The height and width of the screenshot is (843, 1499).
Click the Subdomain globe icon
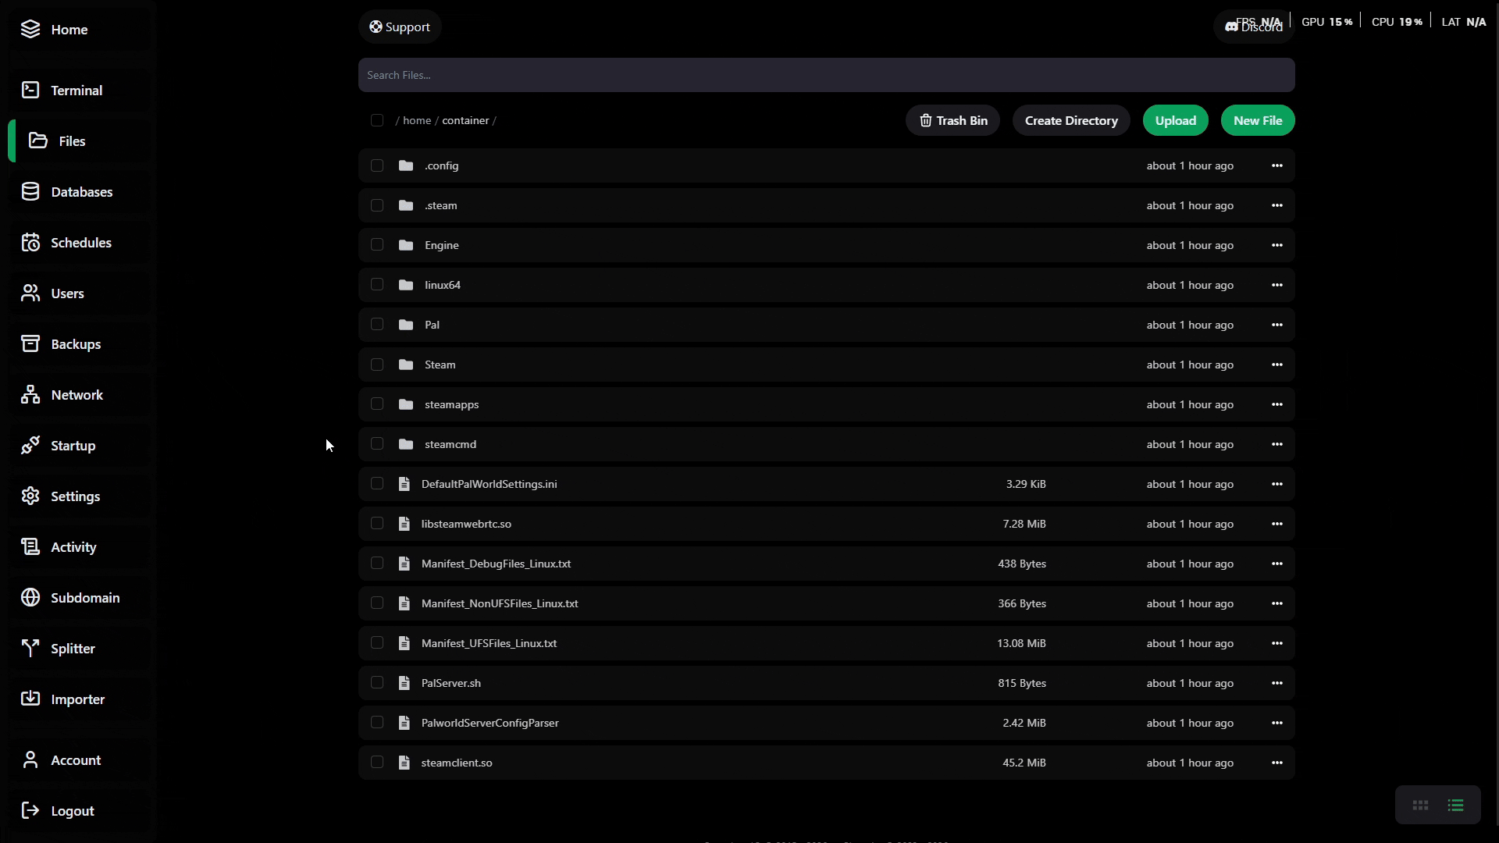[30, 598]
